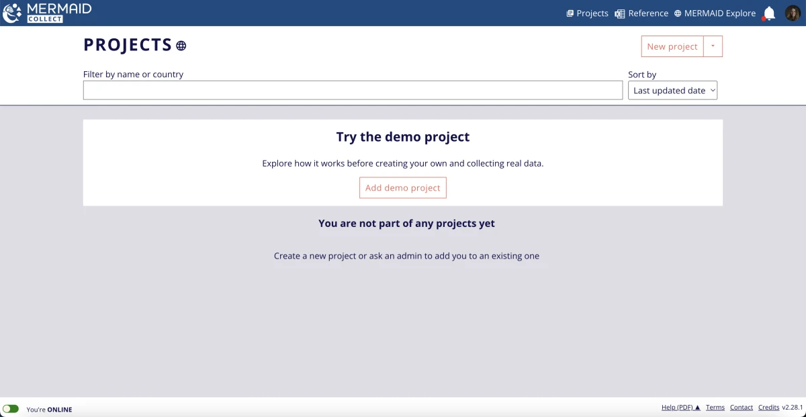Click the You're ONLINE status text
The image size is (806, 417).
click(49, 410)
